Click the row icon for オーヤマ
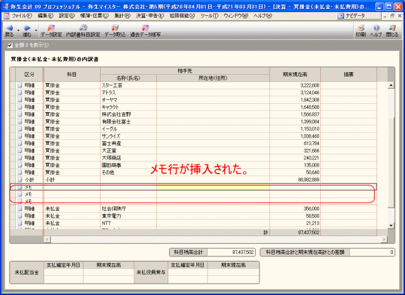Screen dimensions: 405x295 (x=20, y=100)
